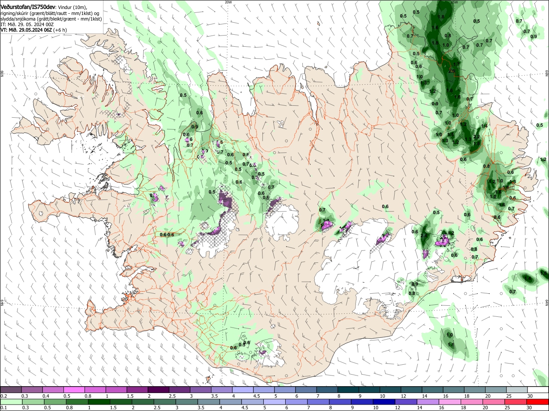Click the '0.2' label under the top legend row
The width and height of the screenshot is (549, 411).
point(3,396)
